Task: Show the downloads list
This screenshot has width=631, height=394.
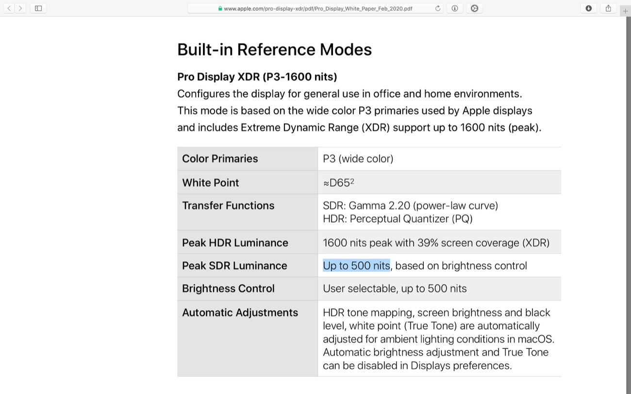Action: [x=589, y=8]
